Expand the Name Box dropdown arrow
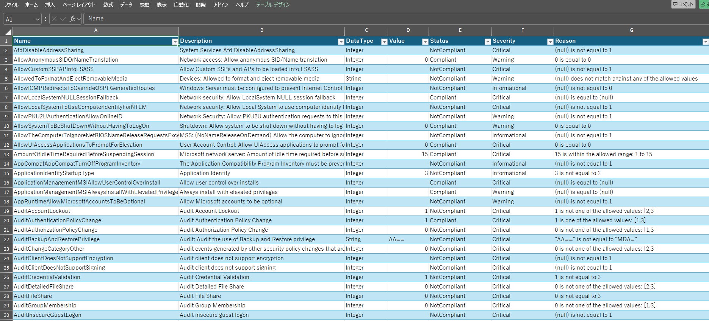 37,19
